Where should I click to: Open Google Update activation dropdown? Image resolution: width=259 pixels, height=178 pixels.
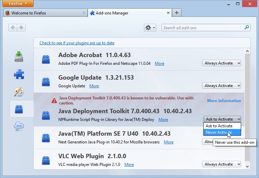[221, 86]
